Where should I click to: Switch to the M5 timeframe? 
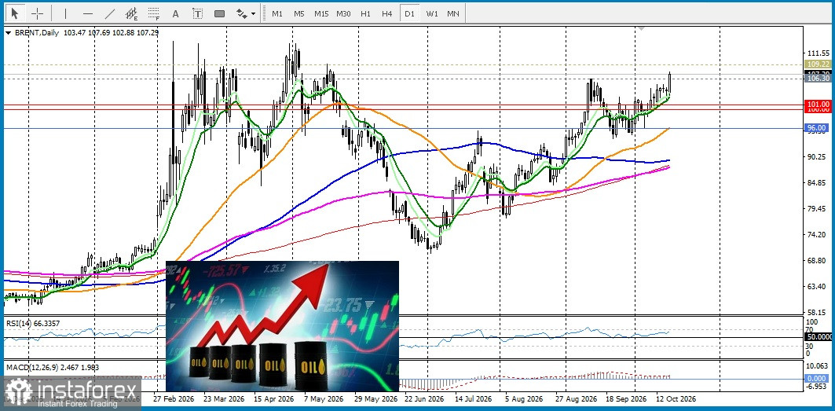pyautogui.click(x=298, y=13)
